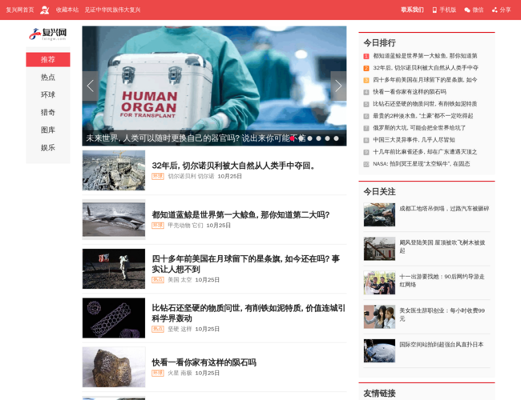This screenshot has height=400, width=521.
Task: Select the 推荐 tab in the sidebar
Action: click(48, 59)
